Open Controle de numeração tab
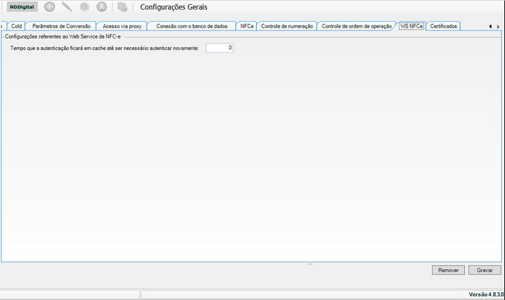The image size is (505, 300). coord(287,26)
